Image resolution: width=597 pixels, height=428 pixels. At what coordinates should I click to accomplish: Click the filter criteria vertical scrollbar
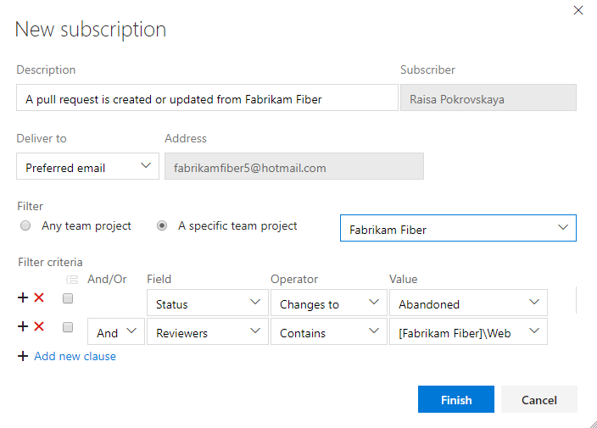[x=577, y=301]
